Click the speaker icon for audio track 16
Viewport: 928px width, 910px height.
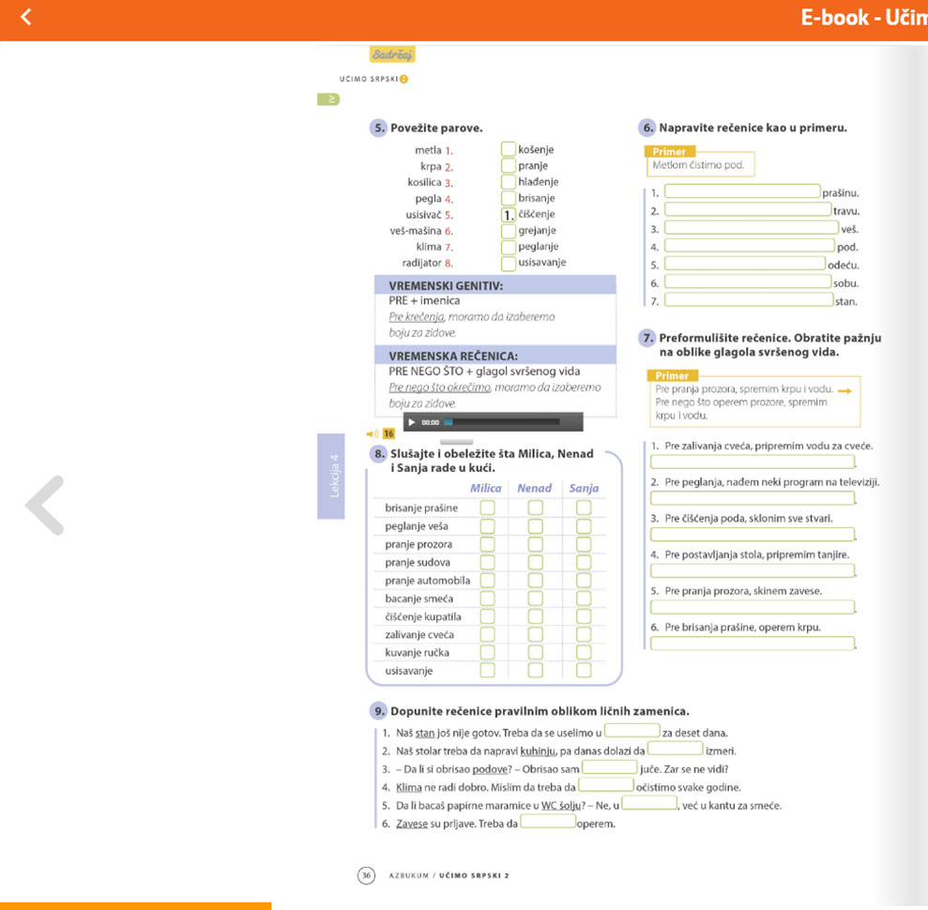pyautogui.click(x=373, y=433)
